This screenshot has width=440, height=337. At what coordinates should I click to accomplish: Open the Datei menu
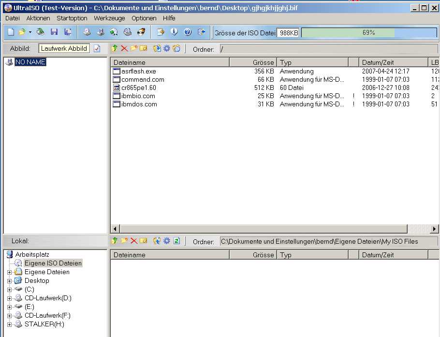click(13, 18)
